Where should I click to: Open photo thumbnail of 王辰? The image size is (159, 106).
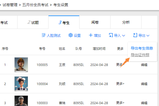click(x=21, y=65)
